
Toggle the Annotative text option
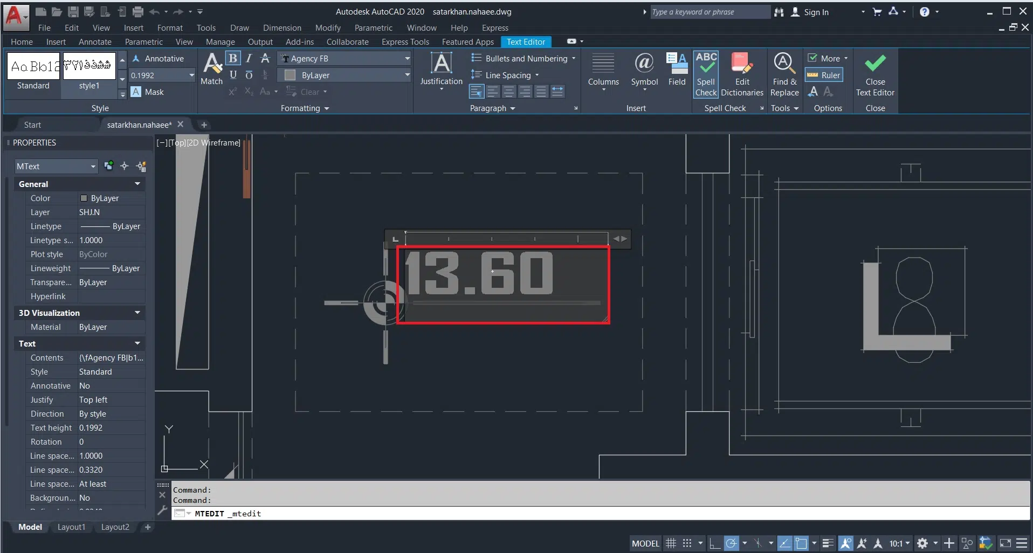click(x=159, y=59)
